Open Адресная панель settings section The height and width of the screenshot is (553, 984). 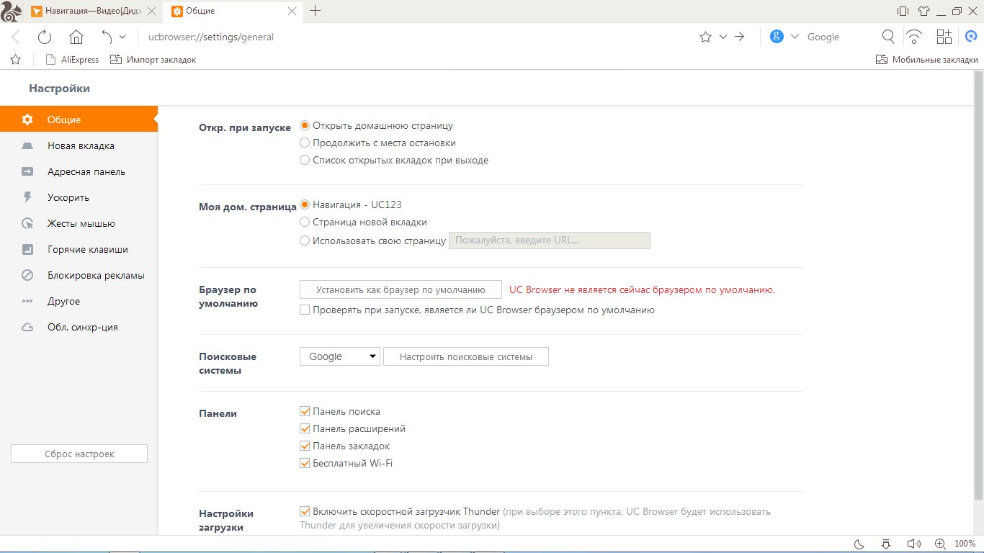(x=79, y=171)
